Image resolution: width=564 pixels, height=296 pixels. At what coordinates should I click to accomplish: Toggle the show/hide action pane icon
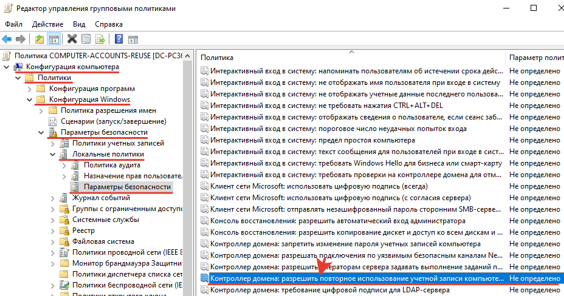(132, 39)
